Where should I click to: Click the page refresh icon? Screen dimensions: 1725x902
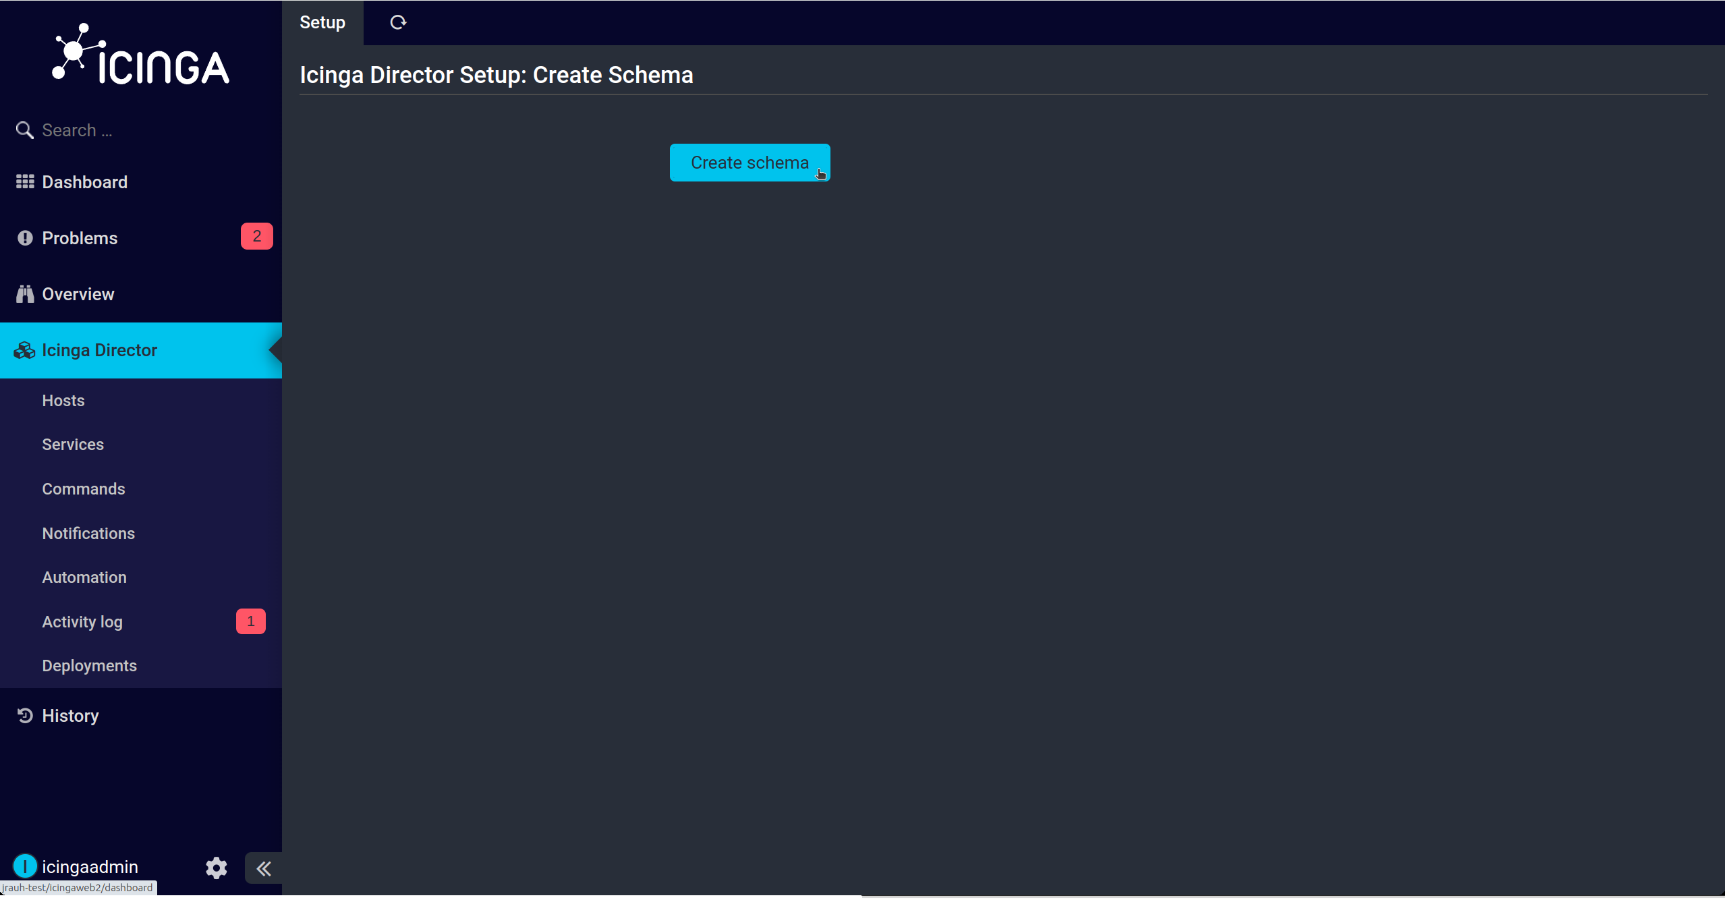pos(398,23)
